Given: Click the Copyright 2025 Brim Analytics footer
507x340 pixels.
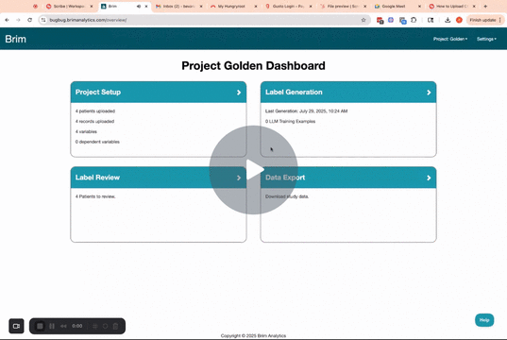Looking at the screenshot, I should (x=253, y=336).
